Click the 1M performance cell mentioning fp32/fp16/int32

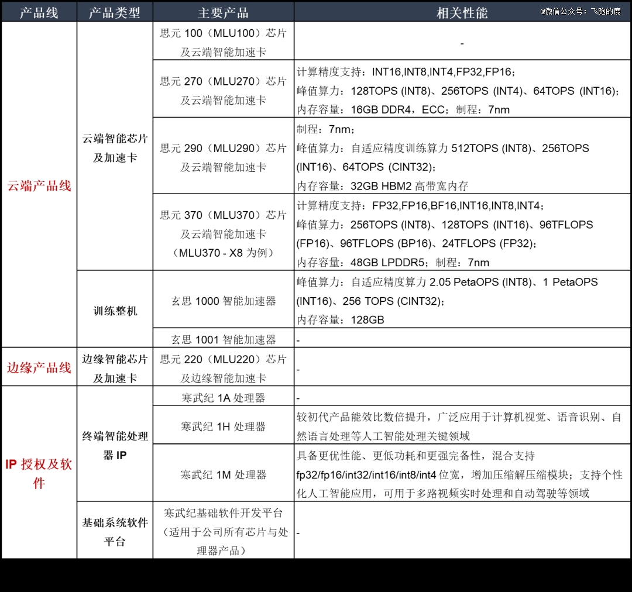(462, 473)
